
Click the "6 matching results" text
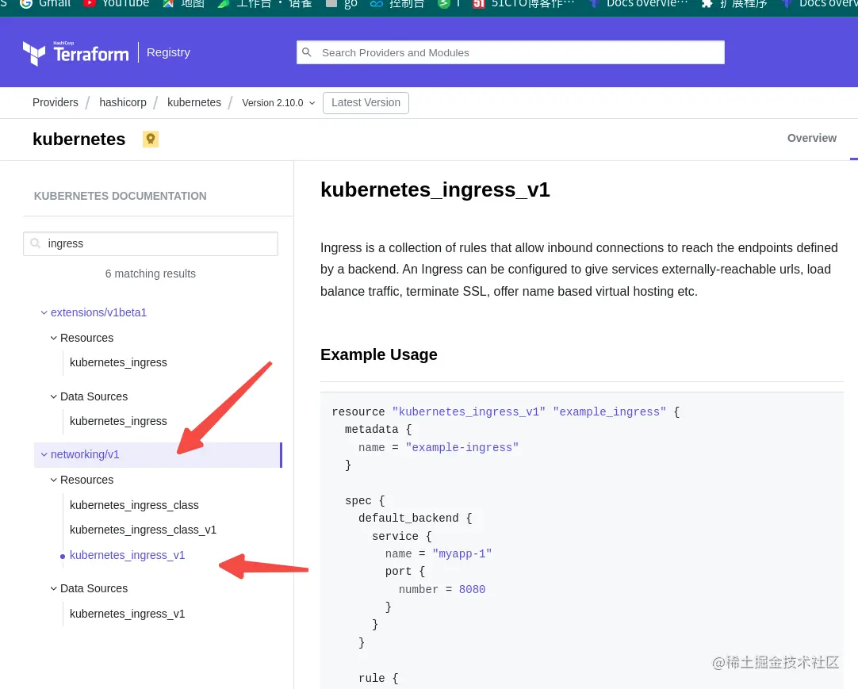pyautogui.click(x=151, y=274)
